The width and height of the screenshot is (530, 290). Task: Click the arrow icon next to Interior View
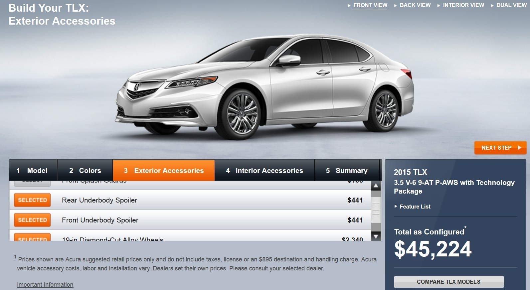439,6
